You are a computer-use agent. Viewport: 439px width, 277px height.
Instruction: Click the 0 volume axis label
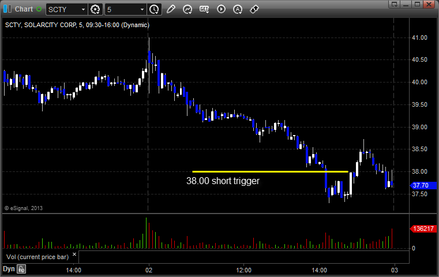click(x=414, y=248)
